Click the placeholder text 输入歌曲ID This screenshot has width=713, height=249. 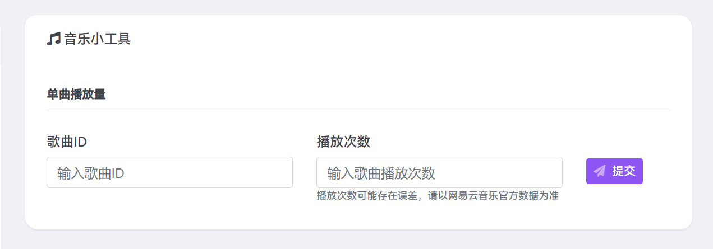click(90, 173)
